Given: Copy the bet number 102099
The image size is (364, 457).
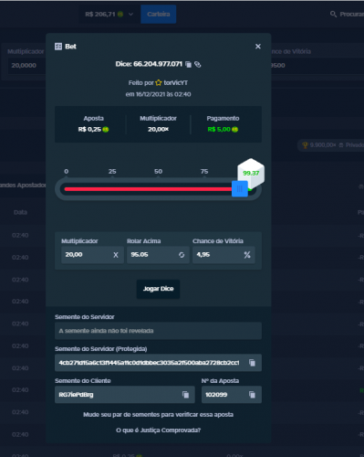Looking at the screenshot, I should 252,395.
